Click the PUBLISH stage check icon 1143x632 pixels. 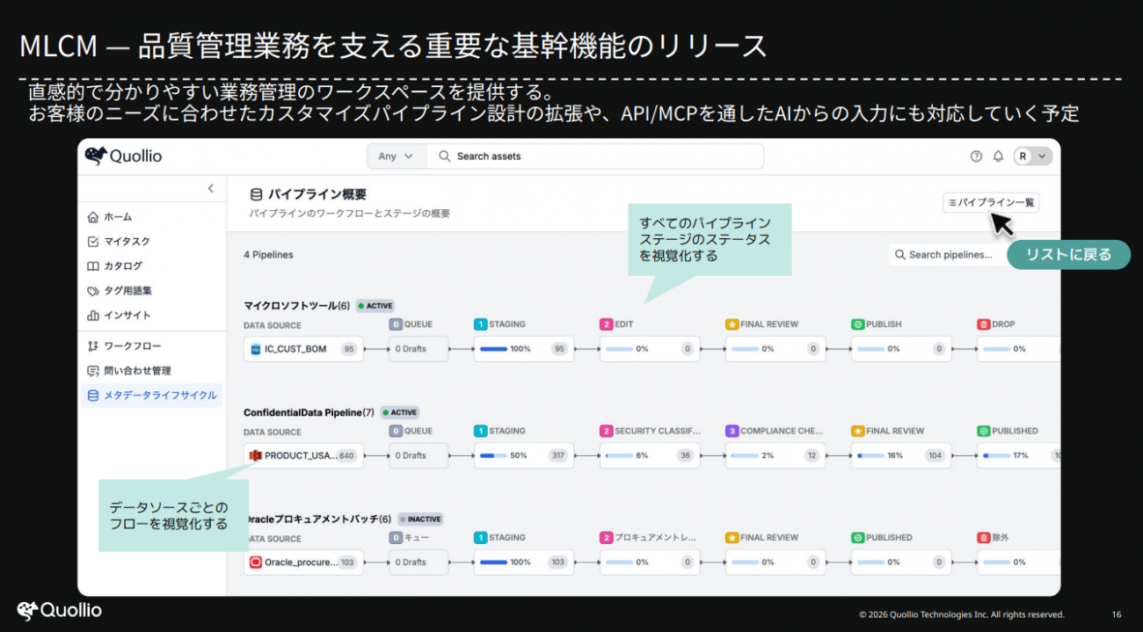[x=857, y=324]
